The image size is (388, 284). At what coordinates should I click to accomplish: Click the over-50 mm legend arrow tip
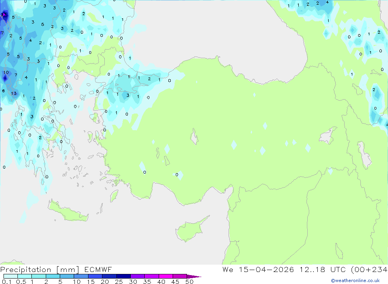click(194, 276)
